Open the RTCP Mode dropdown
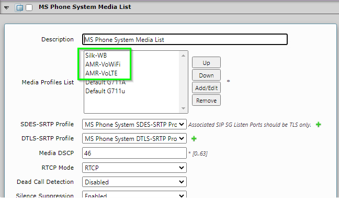Viewport: 339px width, 198px height. 134,168
